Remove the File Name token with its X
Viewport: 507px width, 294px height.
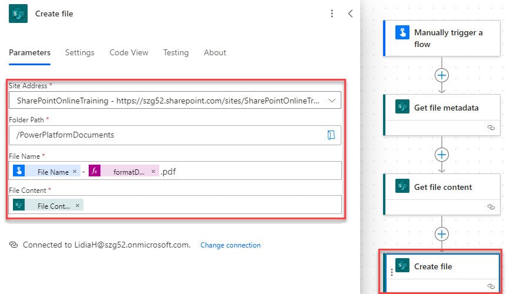(x=75, y=172)
